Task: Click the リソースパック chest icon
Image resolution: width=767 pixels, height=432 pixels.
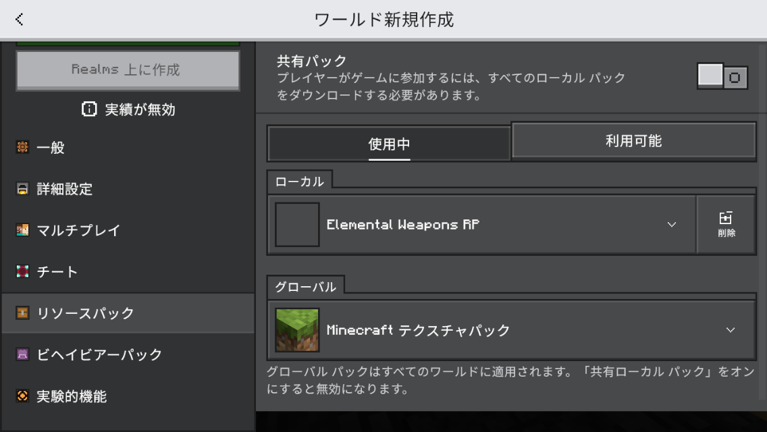Action: 22,313
